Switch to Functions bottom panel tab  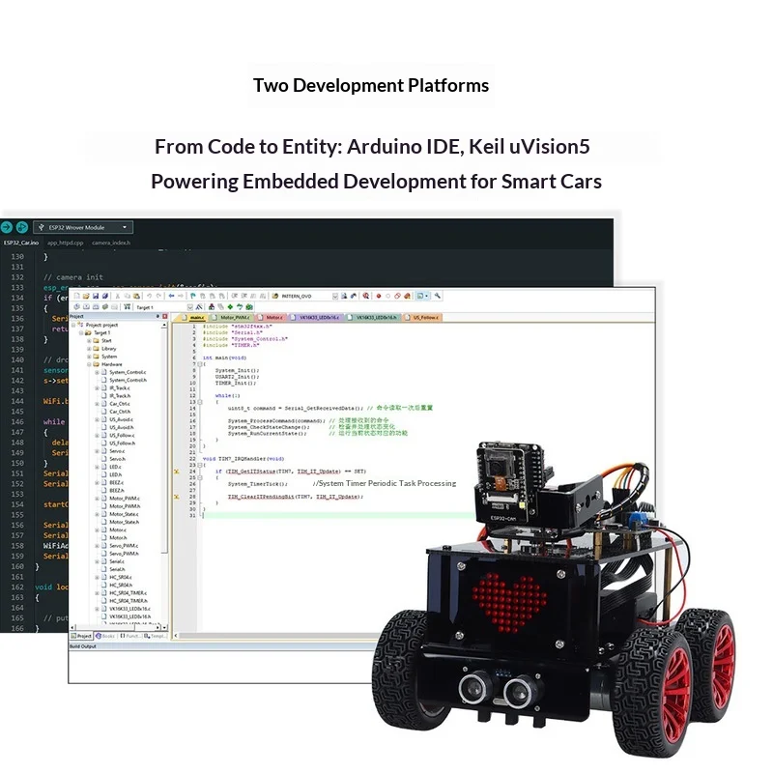click(x=130, y=636)
